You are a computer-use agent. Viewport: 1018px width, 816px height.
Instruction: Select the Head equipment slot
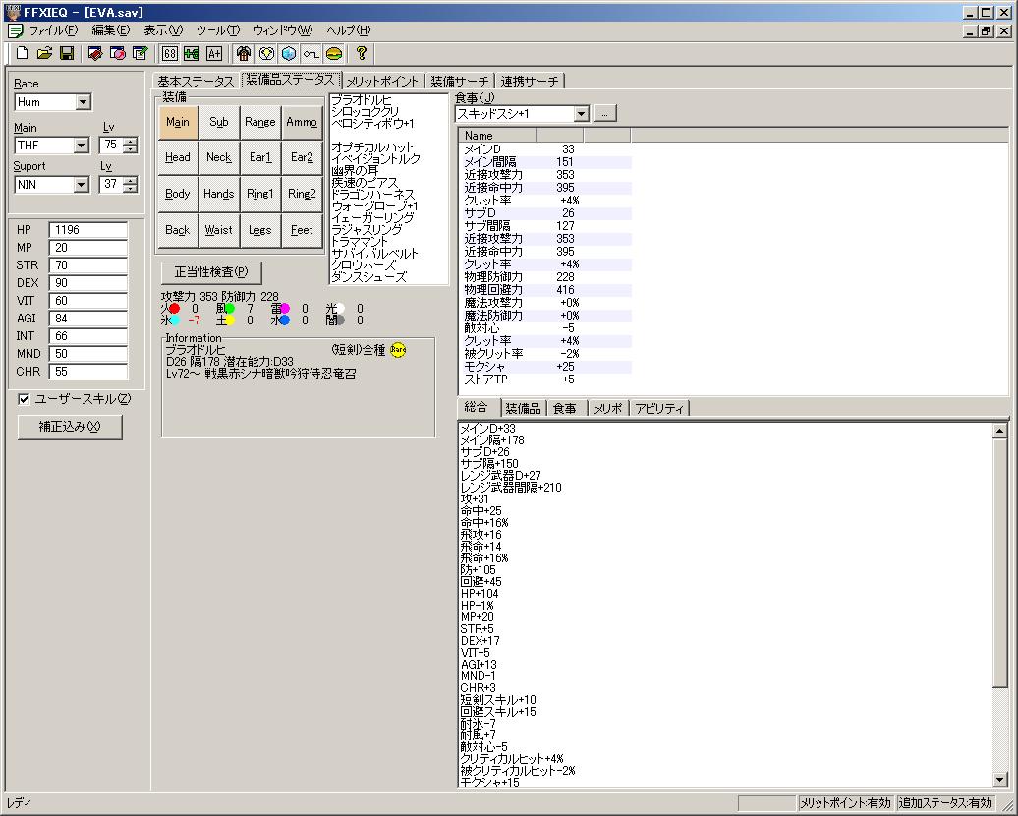(x=178, y=158)
